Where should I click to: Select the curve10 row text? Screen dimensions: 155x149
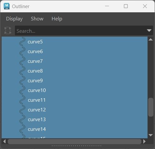click(37, 90)
